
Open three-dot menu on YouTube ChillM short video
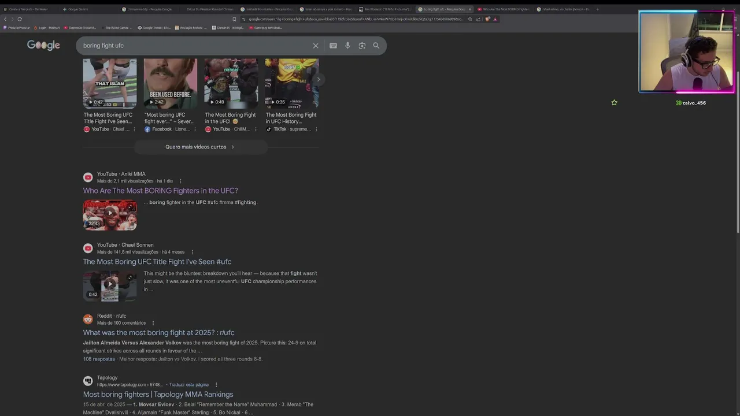(x=256, y=129)
